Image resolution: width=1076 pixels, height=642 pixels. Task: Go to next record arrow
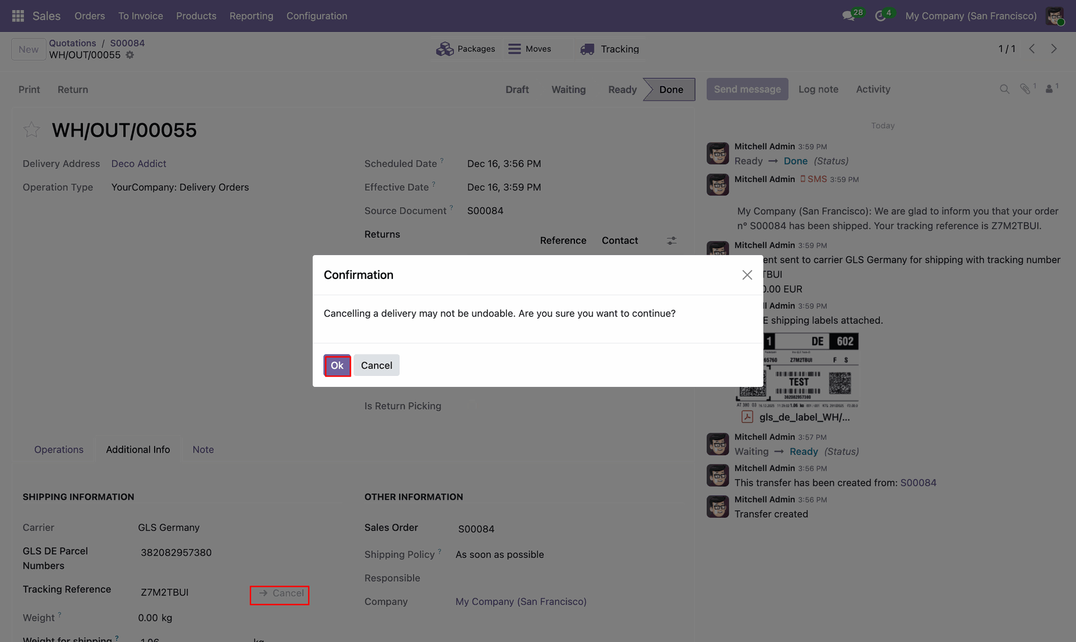click(1054, 49)
